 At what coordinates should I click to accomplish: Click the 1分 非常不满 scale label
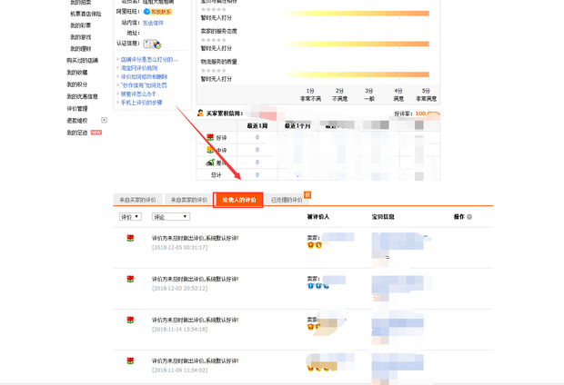[x=310, y=94]
